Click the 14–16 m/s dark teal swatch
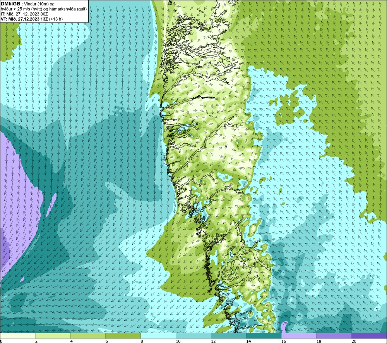 264,336
